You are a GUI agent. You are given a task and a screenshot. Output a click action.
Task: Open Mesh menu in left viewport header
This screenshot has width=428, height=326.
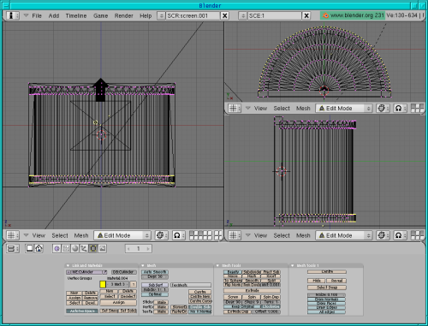(x=81, y=235)
